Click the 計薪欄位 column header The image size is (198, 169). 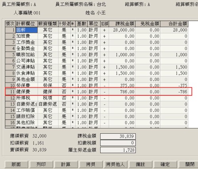[x=27, y=24]
